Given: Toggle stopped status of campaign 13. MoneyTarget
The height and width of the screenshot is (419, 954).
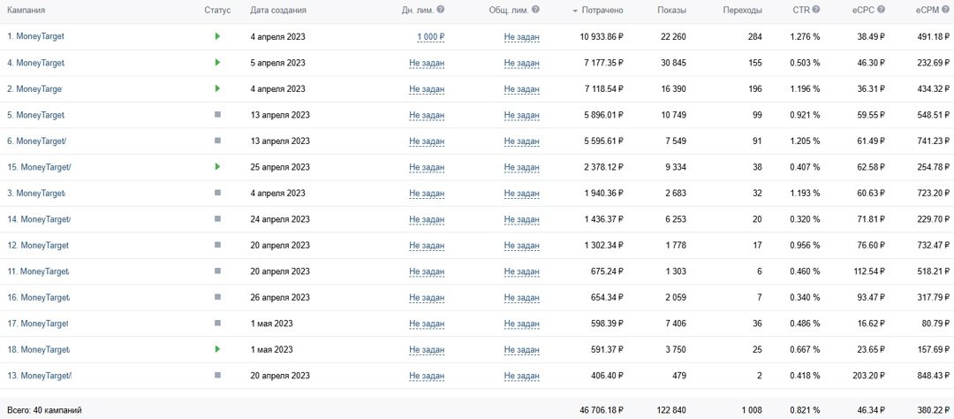Looking at the screenshot, I should tap(217, 376).
